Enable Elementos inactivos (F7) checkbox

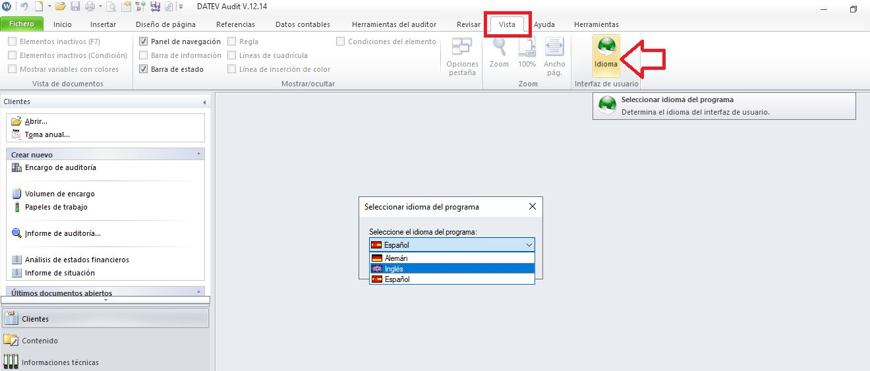click(x=13, y=42)
